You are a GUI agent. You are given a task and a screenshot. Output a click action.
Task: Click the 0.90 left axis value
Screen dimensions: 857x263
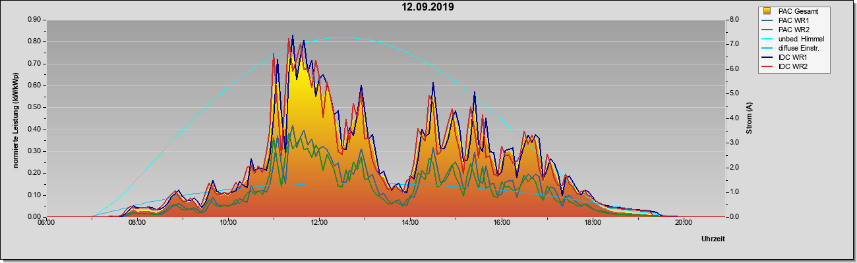35,20
